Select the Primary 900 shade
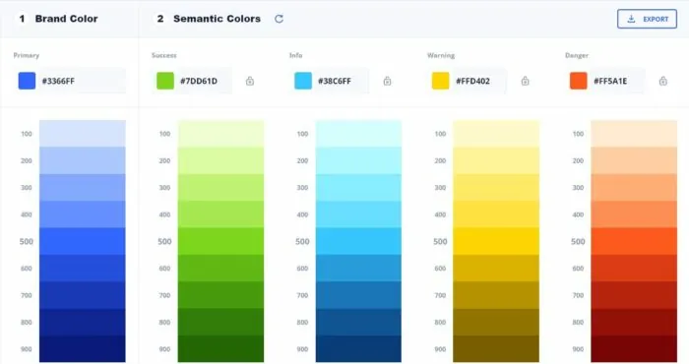Screen dimensions: 689x364 tap(83, 349)
